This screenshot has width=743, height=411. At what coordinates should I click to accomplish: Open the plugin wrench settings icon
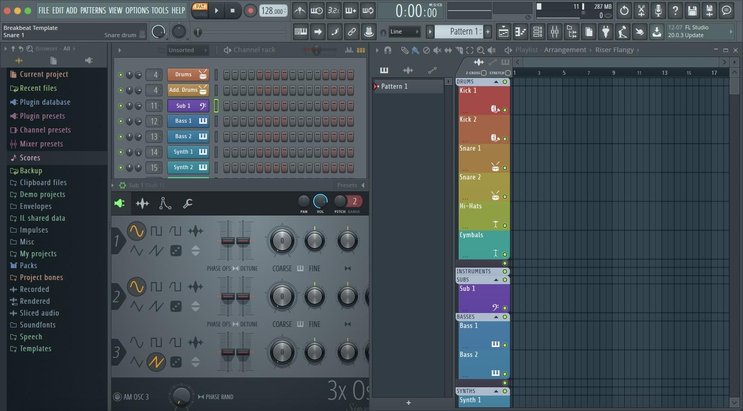[188, 203]
